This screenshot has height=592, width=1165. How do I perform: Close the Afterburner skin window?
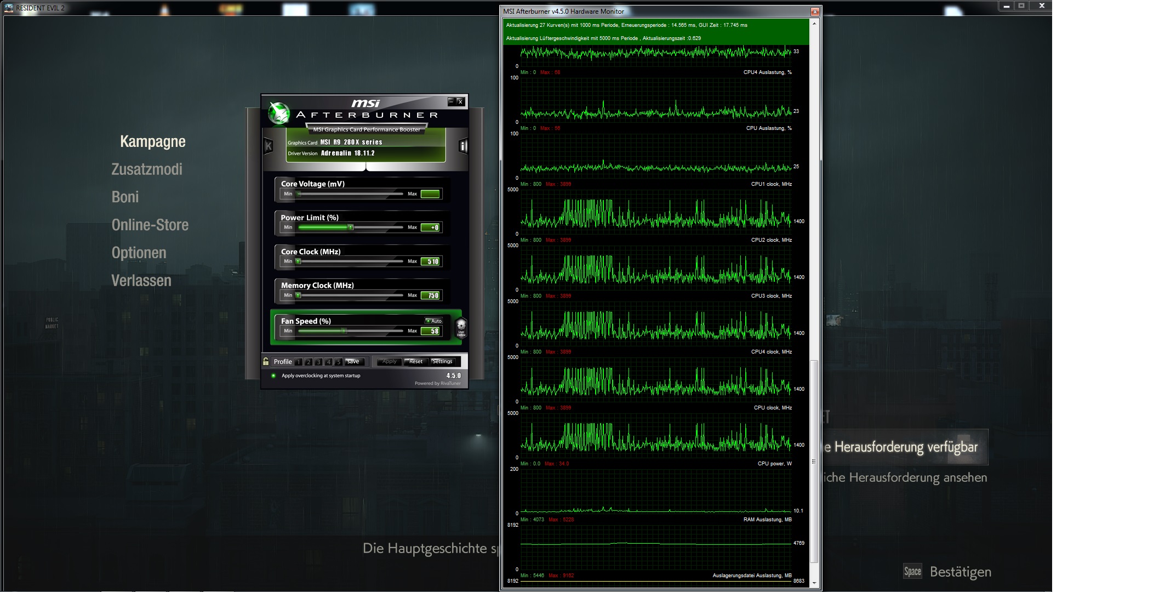pyautogui.click(x=460, y=101)
